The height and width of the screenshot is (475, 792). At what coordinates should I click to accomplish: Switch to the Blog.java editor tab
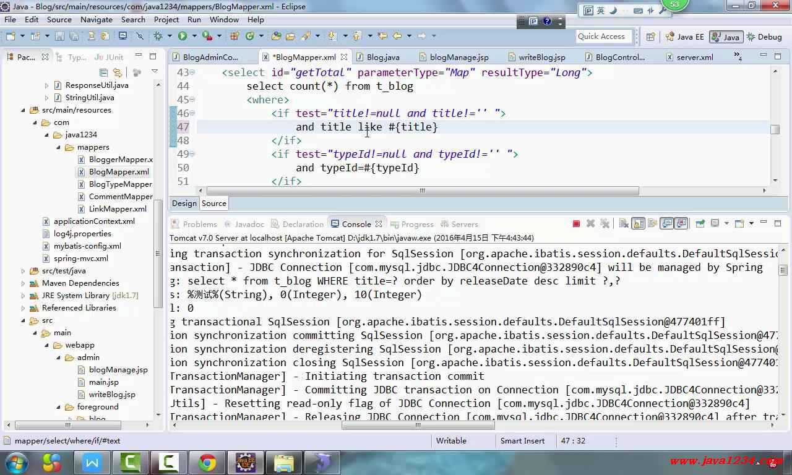(383, 57)
